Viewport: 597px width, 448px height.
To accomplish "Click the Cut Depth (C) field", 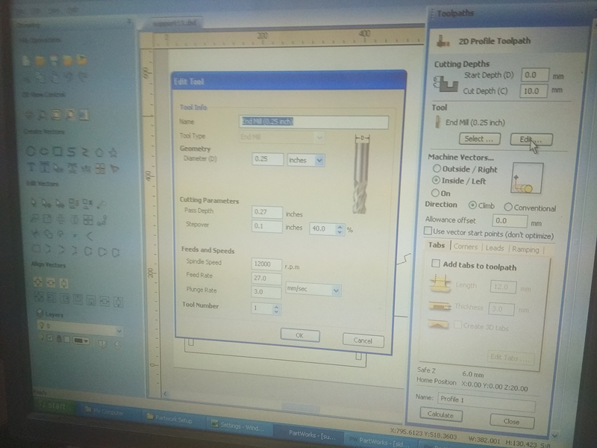I will [533, 90].
